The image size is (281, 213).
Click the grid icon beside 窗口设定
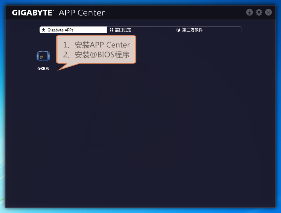(x=111, y=30)
